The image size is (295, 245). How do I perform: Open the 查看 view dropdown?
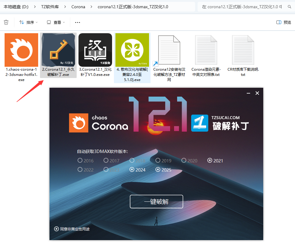(x=56, y=22)
